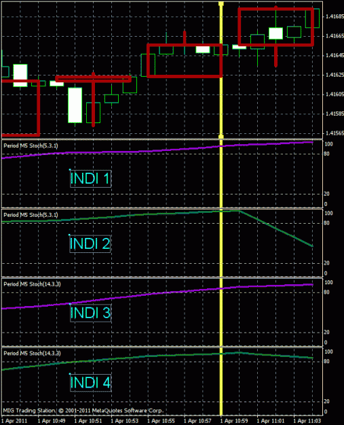
Task: Click scale value 20 in INDI 2 panel
Action: click(x=326, y=263)
